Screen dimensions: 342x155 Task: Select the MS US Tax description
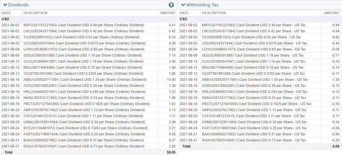(x=253, y=68)
